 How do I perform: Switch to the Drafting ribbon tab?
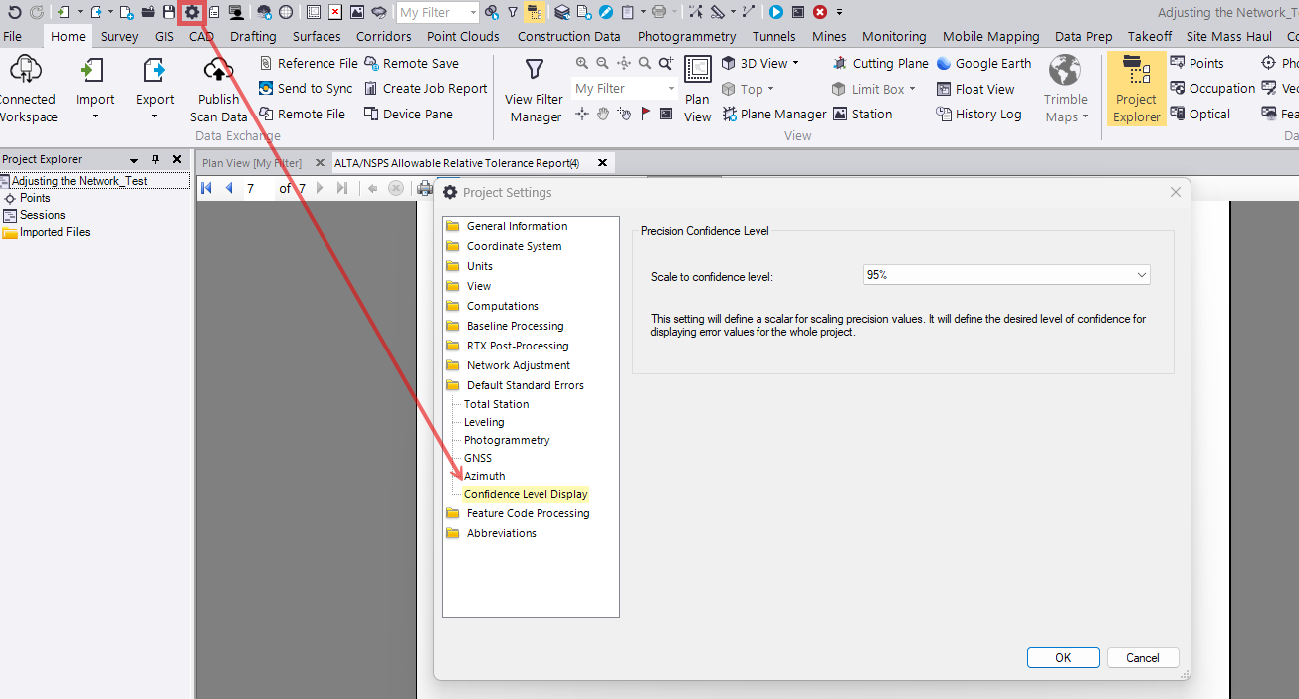coord(253,36)
